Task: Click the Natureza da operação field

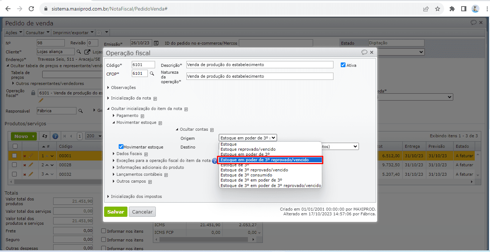Action: (x=260, y=76)
